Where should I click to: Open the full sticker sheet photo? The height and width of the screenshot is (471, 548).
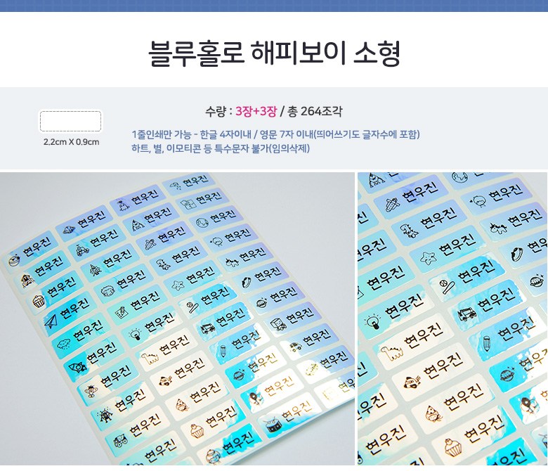pyautogui.click(x=177, y=318)
